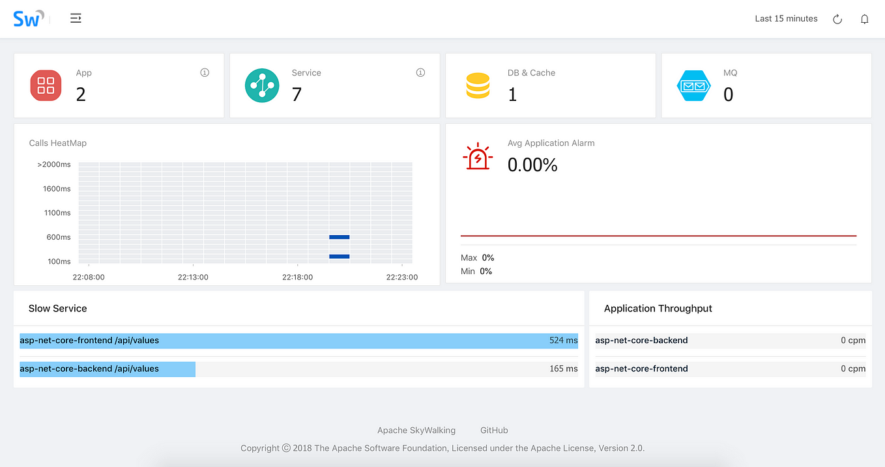
Task: Click the SkyWalking Sw logo
Action: [x=29, y=18]
